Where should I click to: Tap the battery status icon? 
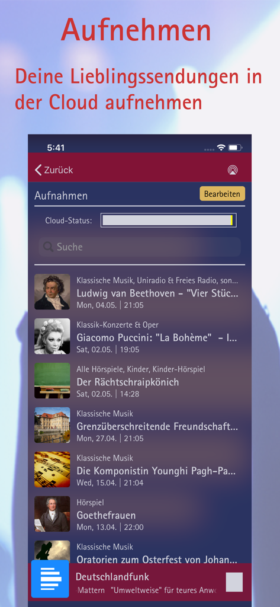(x=235, y=148)
